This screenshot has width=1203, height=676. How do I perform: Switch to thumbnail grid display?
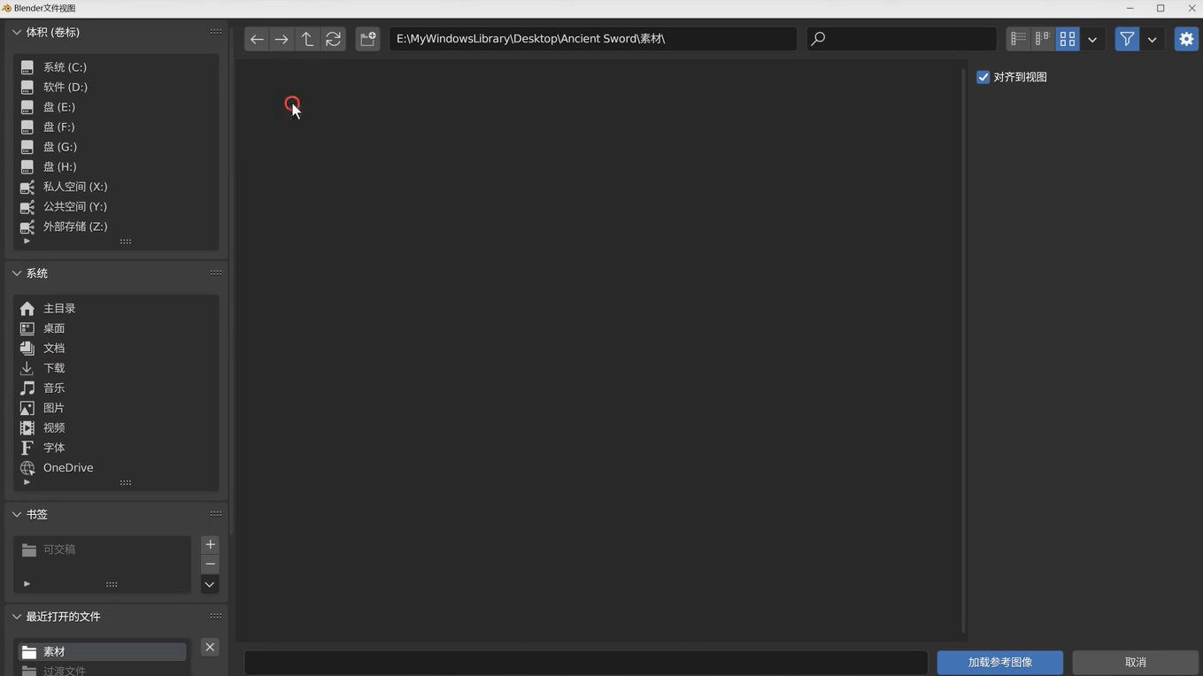click(1068, 39)
